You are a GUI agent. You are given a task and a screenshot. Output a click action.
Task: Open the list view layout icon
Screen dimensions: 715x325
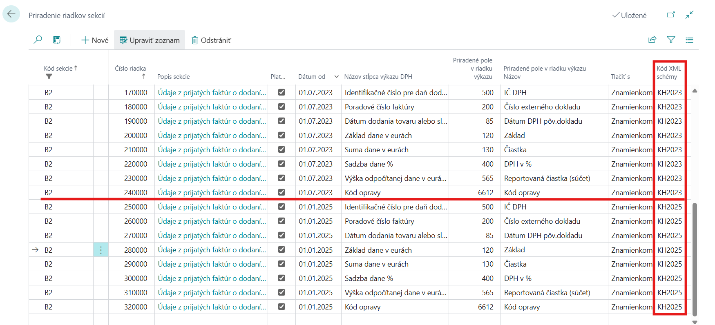(689, 40)
